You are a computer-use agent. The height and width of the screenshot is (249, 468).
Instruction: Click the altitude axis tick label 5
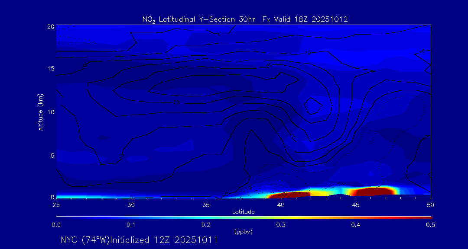[52, 155]
